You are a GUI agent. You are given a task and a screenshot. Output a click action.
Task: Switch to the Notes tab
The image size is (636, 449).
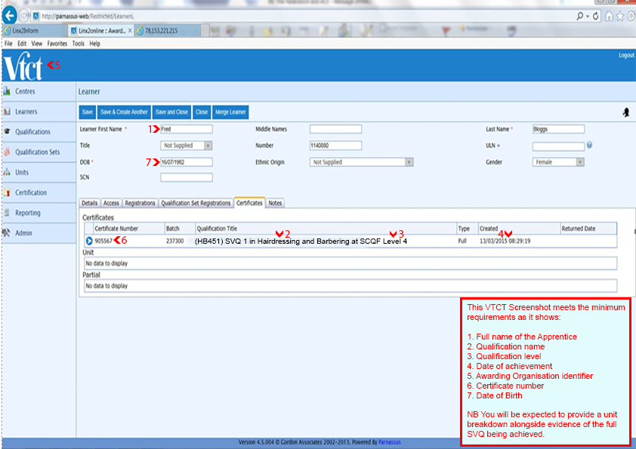(x=275, y=203)
